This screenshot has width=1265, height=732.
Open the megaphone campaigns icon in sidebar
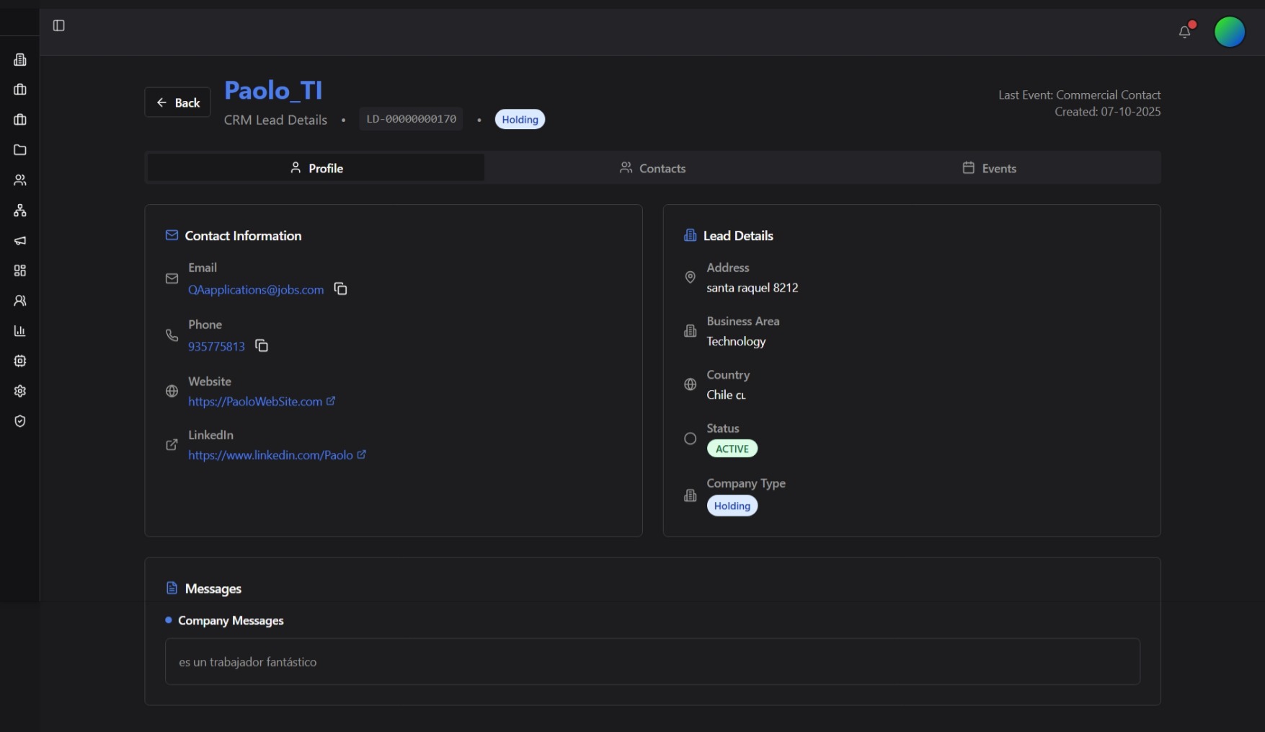(x=20, y=240)
